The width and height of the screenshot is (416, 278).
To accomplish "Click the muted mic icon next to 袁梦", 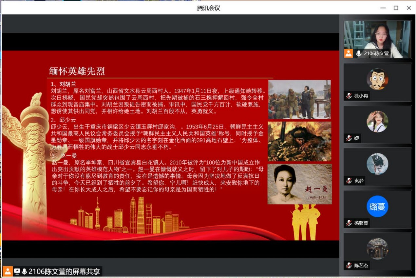I will point(349,181).
